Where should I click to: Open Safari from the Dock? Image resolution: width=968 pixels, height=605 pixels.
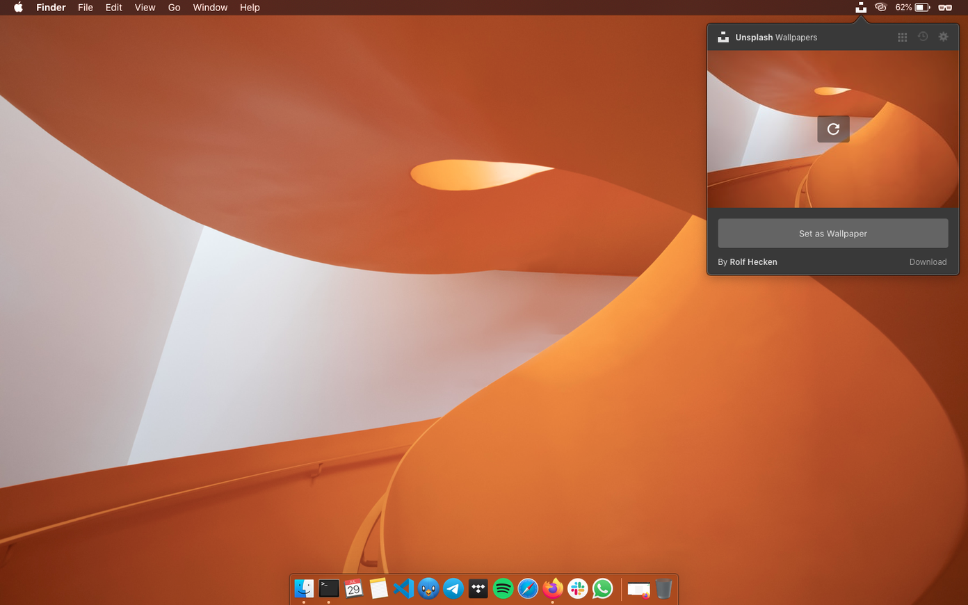(527, 588)
